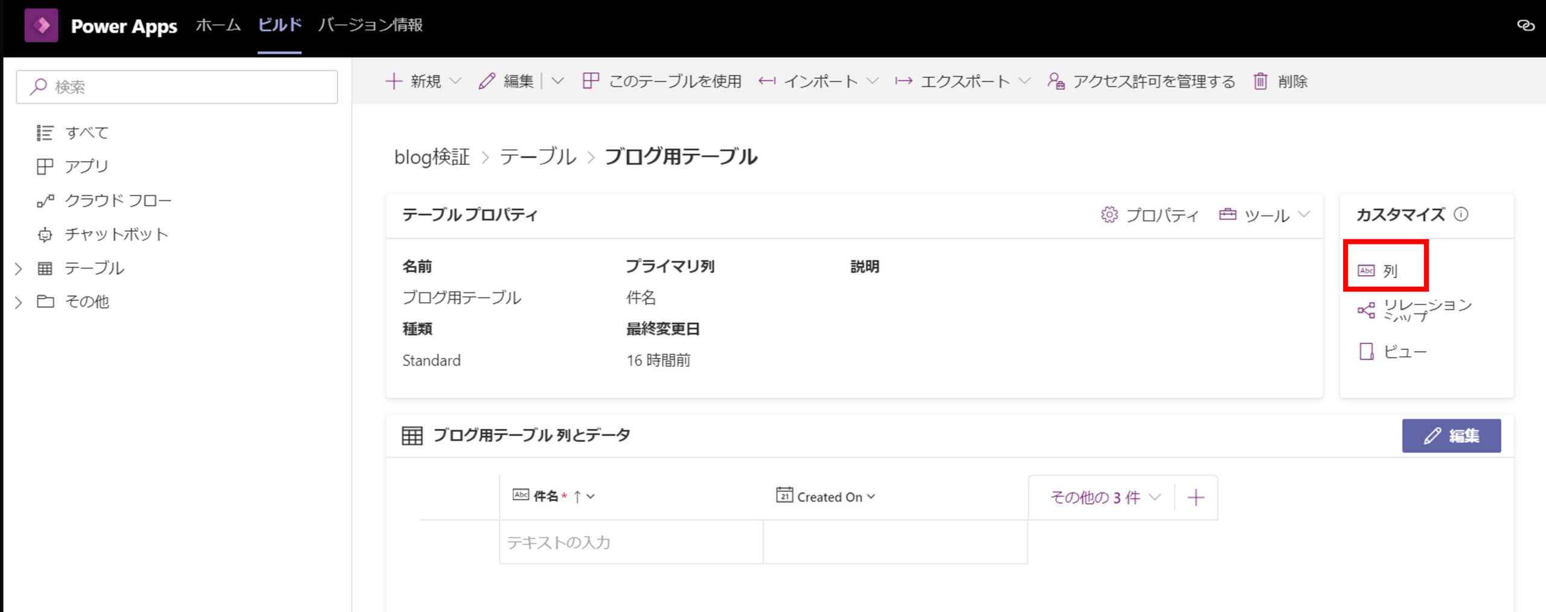The image size is (1546, 612).
Task: Expand the その他 tree node
Action: click(19, 302)
